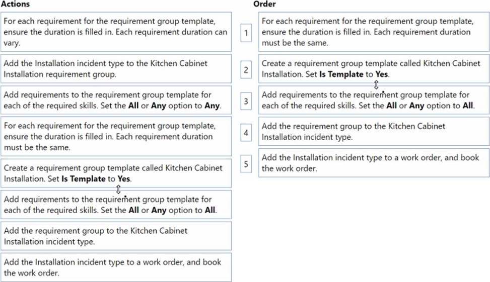Click order slot number 4
Screen dimensions: 490x282
246,133
